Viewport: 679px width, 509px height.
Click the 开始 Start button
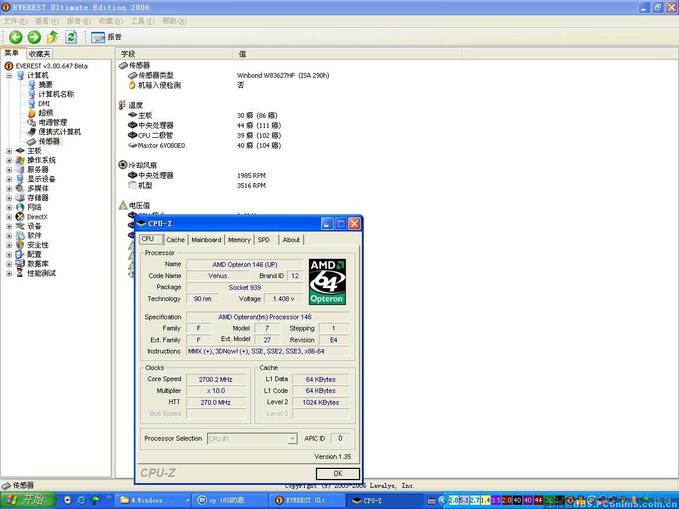pyautogui.click(x=27, y=500)
